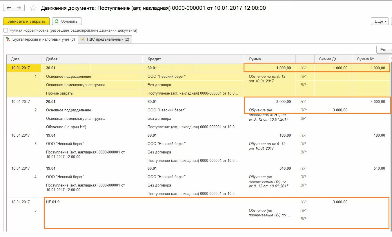Click Записать и закрыть button
The height and width of the screenshot is (237, 392).
(x=26, y=21)
